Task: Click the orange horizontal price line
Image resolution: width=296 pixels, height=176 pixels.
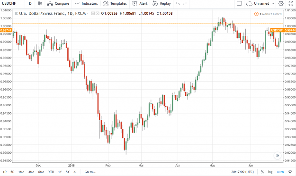Action: coord(147,23)
